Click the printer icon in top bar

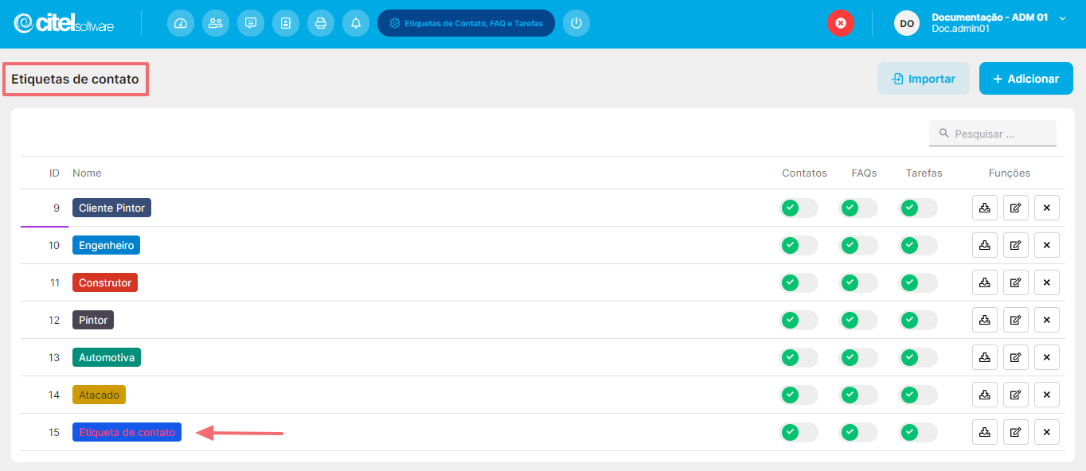[x=321, y=23]
